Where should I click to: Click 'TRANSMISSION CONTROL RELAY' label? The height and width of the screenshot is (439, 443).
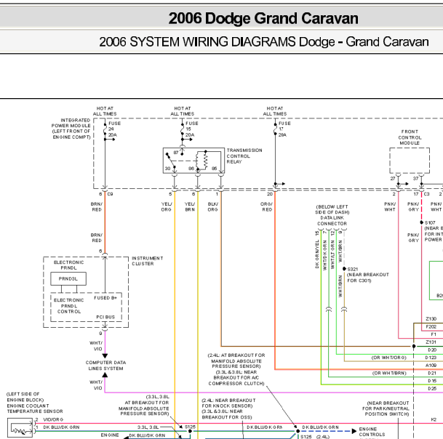244,156
